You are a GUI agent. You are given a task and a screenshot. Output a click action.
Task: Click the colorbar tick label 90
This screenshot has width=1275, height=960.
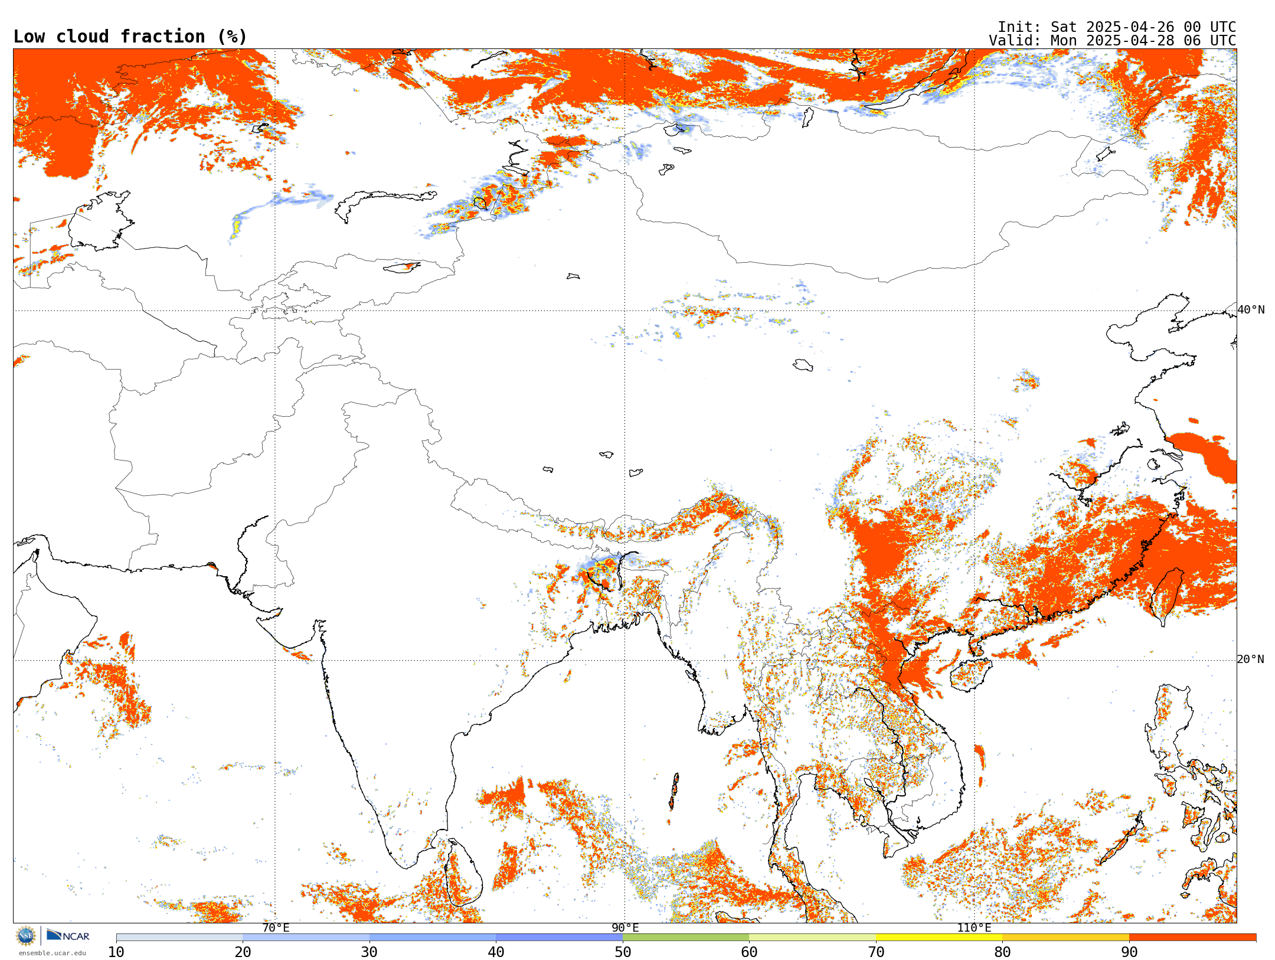[1129, 952]
